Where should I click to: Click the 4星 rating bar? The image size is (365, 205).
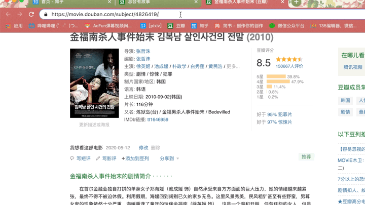278,81
